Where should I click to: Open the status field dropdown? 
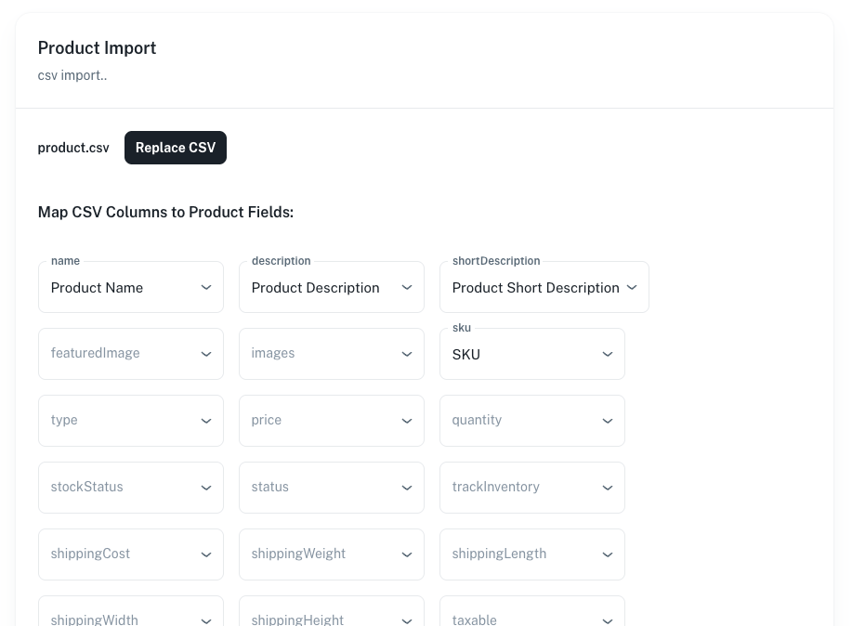pyautogui.click(x=331, y=488)
